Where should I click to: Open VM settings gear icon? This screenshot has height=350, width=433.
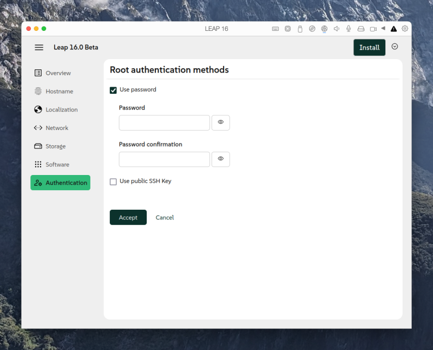coord(405,29)
